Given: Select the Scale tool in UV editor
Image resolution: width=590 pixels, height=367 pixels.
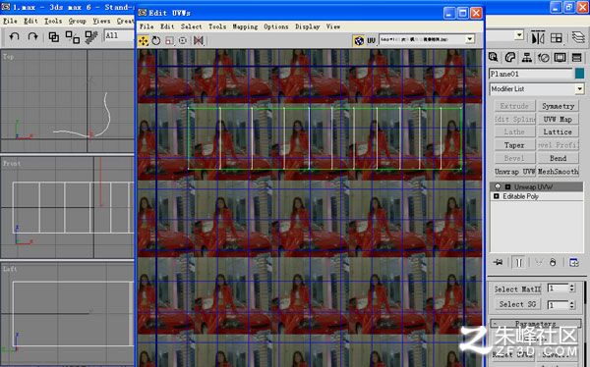Looking at the screenshot, I should (x=169, y=40).
